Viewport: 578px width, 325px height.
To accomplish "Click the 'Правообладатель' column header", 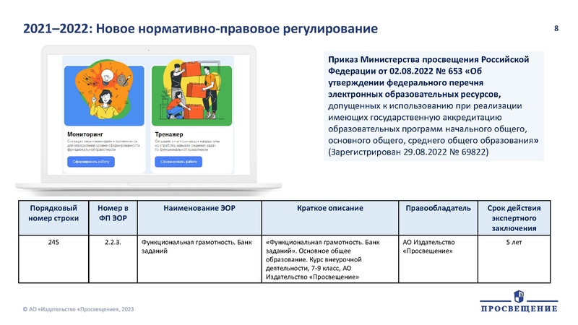I will (x=439, y=218).
